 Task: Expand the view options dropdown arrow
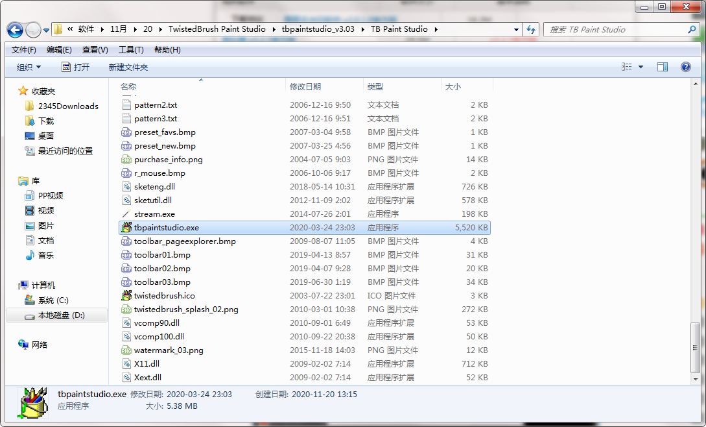pyautogui.click(x=641, y=67)
